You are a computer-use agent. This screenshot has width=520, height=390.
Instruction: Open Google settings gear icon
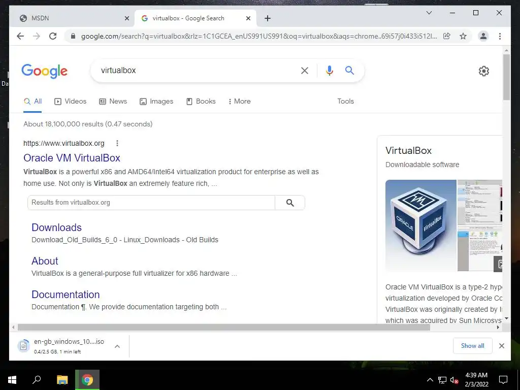[484, 71]
